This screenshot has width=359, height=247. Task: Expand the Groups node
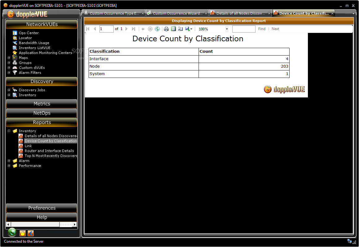point(9,63)
